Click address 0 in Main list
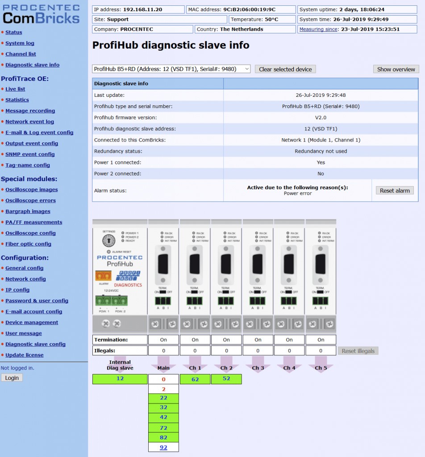 (x=163, y=379)
